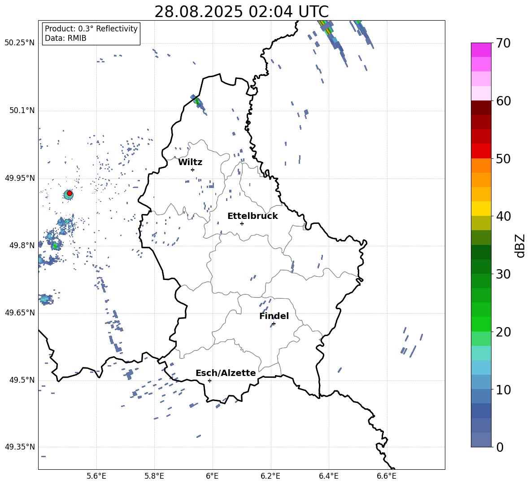The width and height of the screenshot is (531, 485).
Task: Click the colorbar tick label 70
Action: (x=503, y=44)
